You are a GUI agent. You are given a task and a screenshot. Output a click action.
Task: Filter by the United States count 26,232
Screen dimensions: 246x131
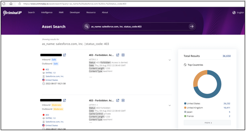click(x=227, y=104)
